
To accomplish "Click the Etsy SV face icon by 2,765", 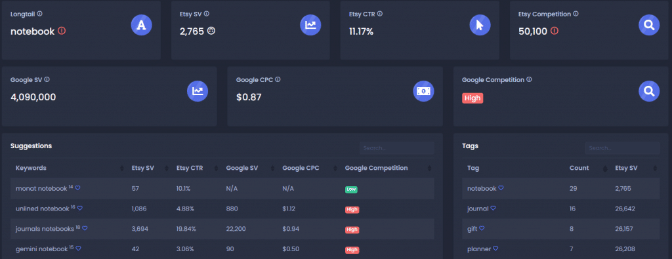I will click(x=211, y=31).
